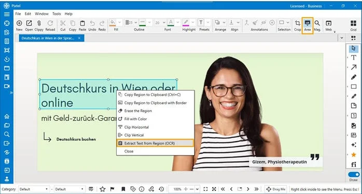Click the history clock icon in bottom bar
This screenshot has width=362, height=194.
tap(161, 189)
